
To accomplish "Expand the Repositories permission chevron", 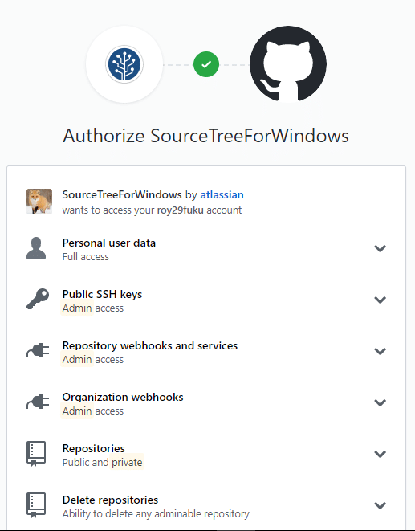I will 380,454.
